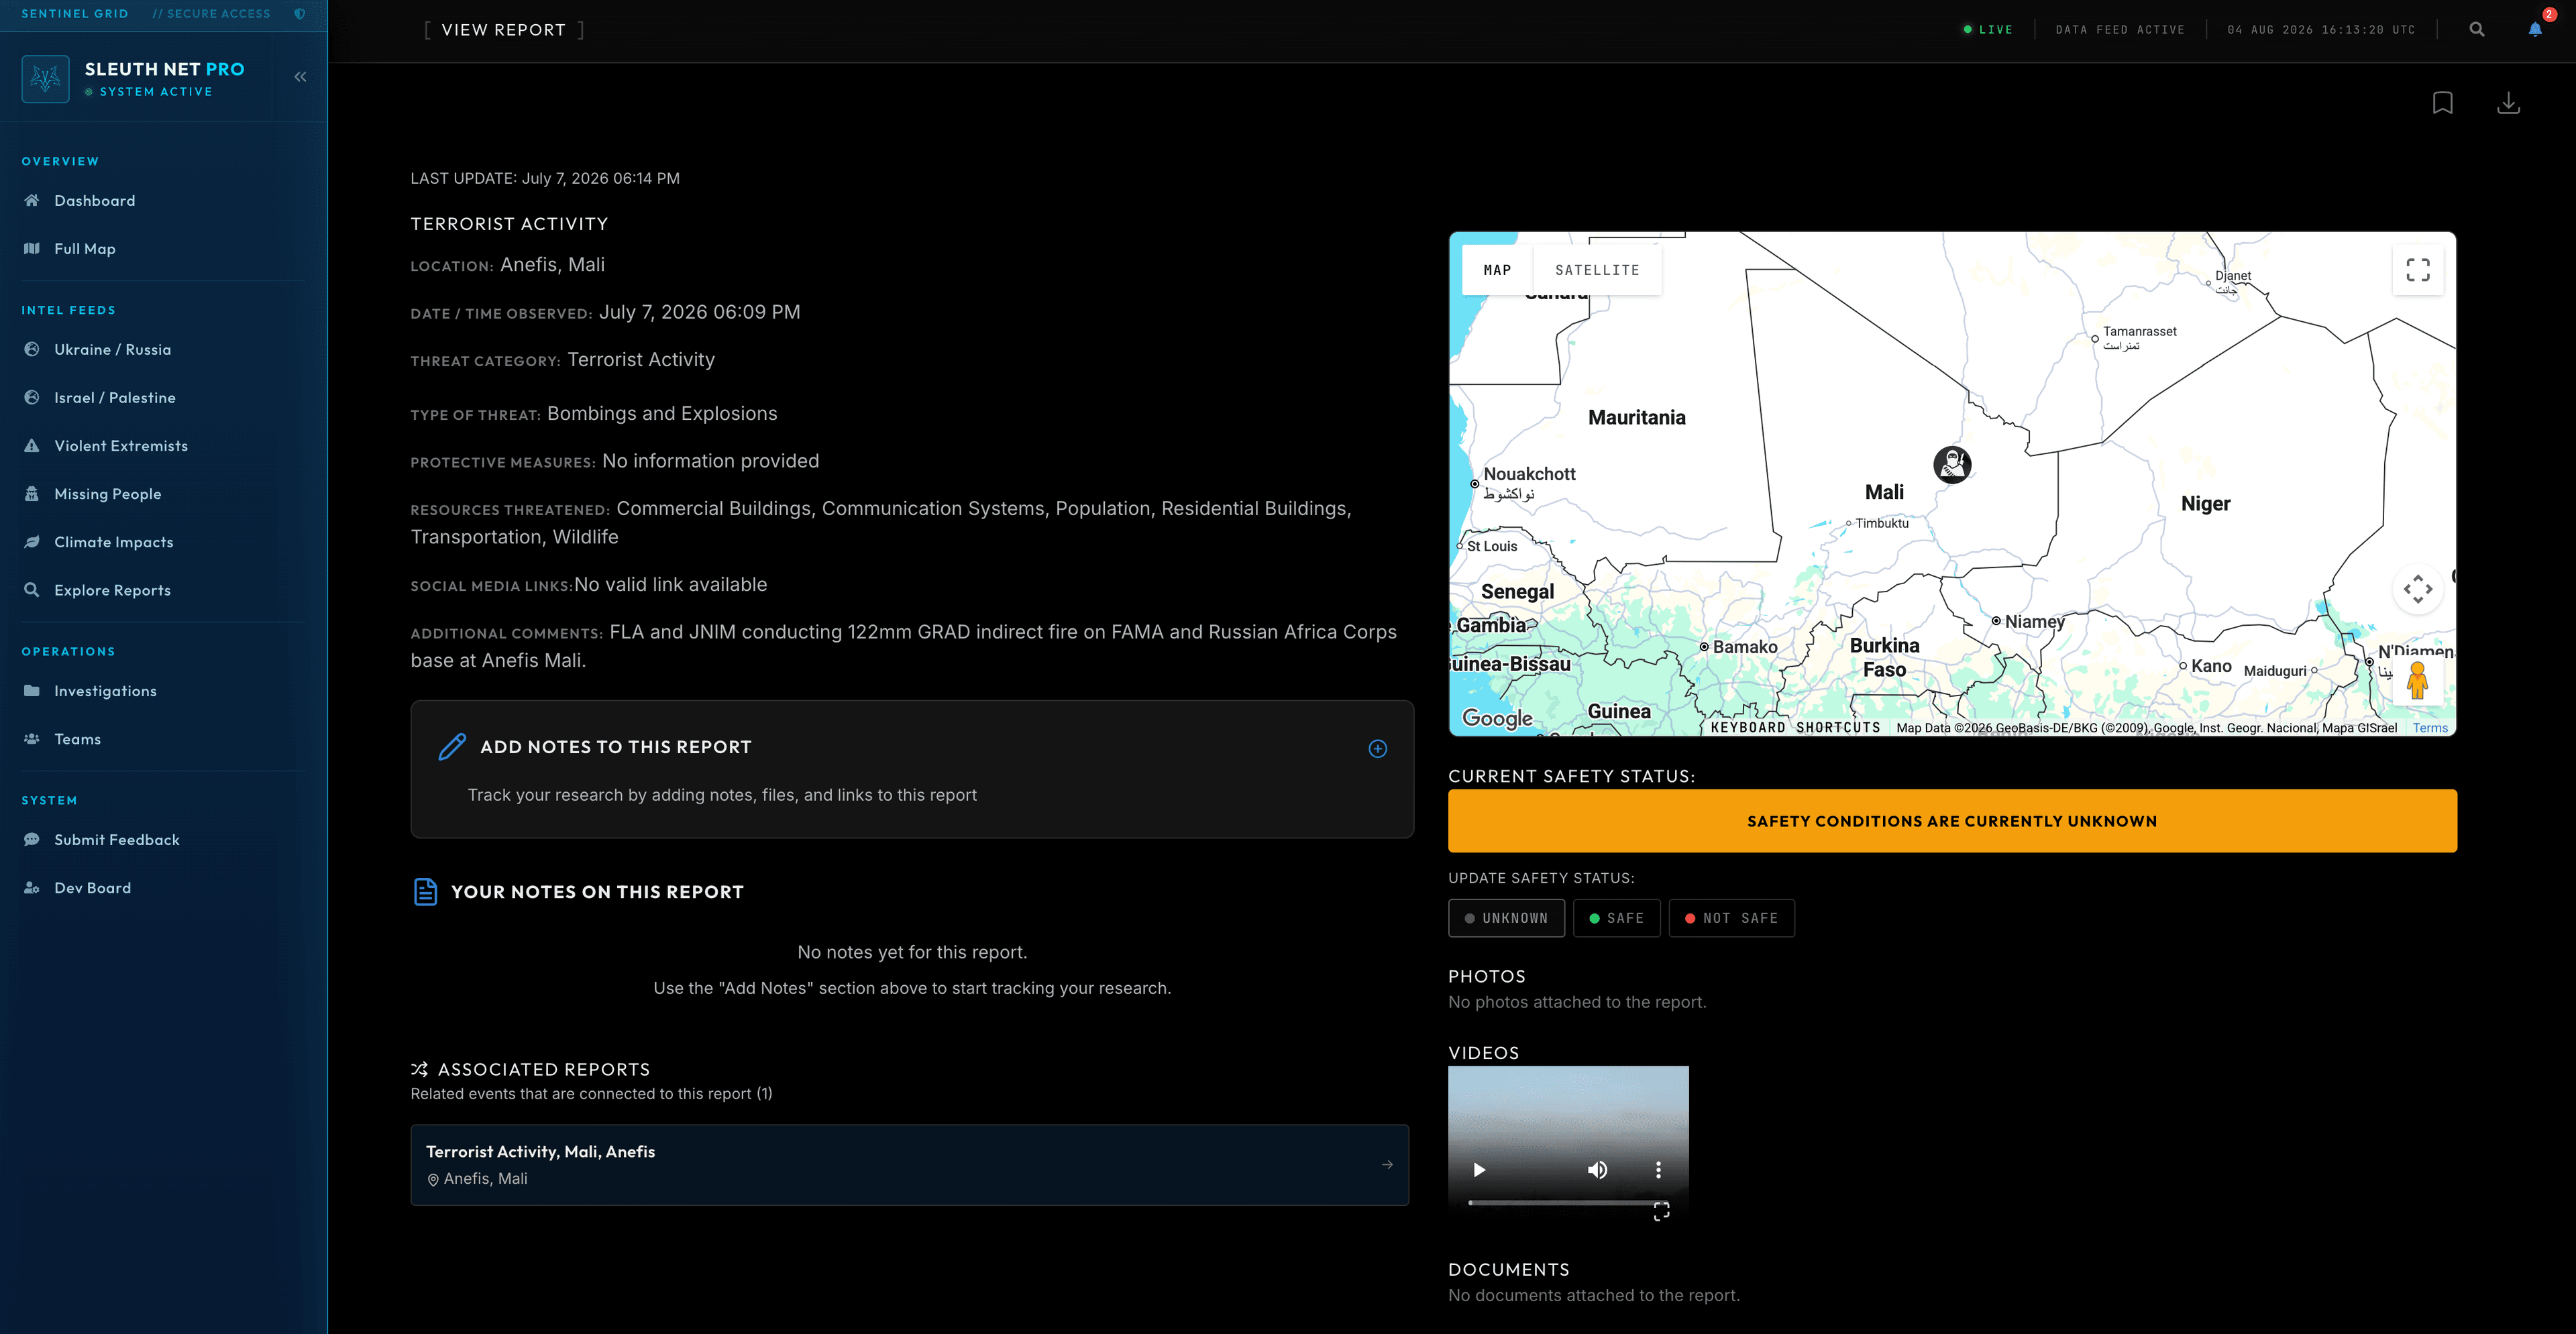2576x1334 pixels.
Task: Click the Dev Board user icon
Action: point(32,888)
